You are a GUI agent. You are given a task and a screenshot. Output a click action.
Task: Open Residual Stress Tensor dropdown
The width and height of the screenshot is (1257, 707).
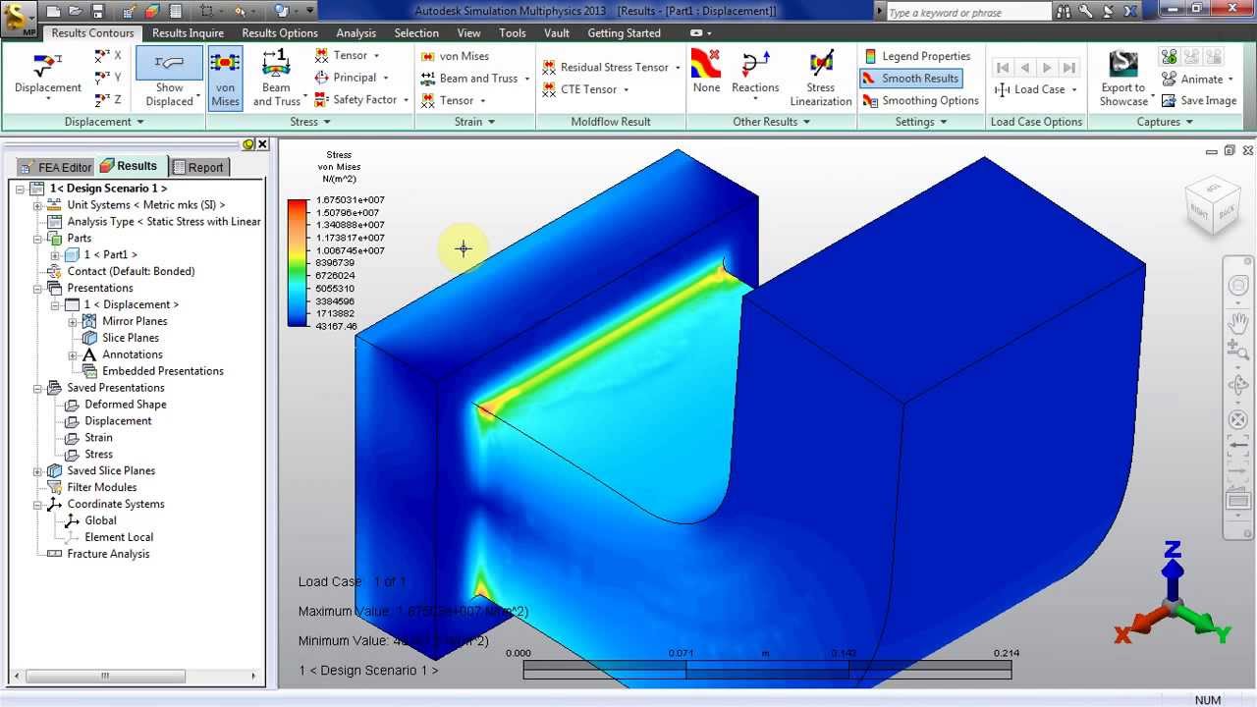click(x=612, y=68)
